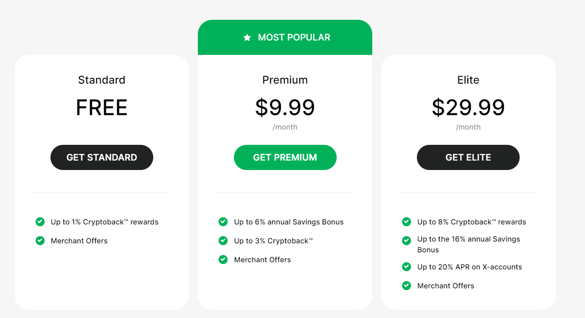Click checkmark icon next to Standard Merchant Offers
585x318 pixels.
pyautogui.click(x=40, y=241)
